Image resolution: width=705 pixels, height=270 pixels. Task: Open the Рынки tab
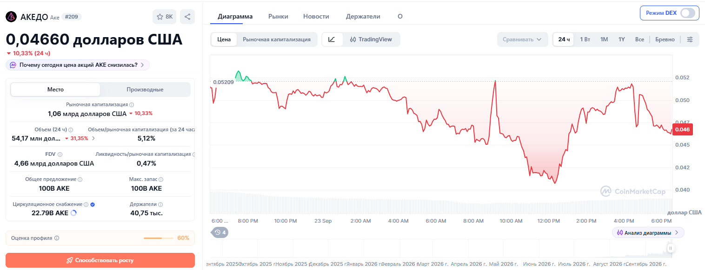278,16
